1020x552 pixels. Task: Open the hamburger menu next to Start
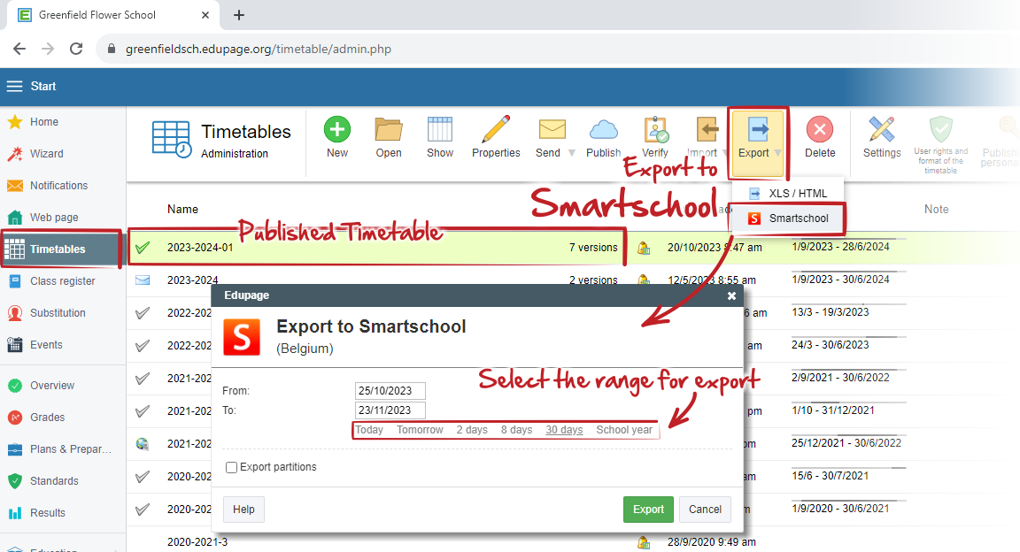coord(14,87)
